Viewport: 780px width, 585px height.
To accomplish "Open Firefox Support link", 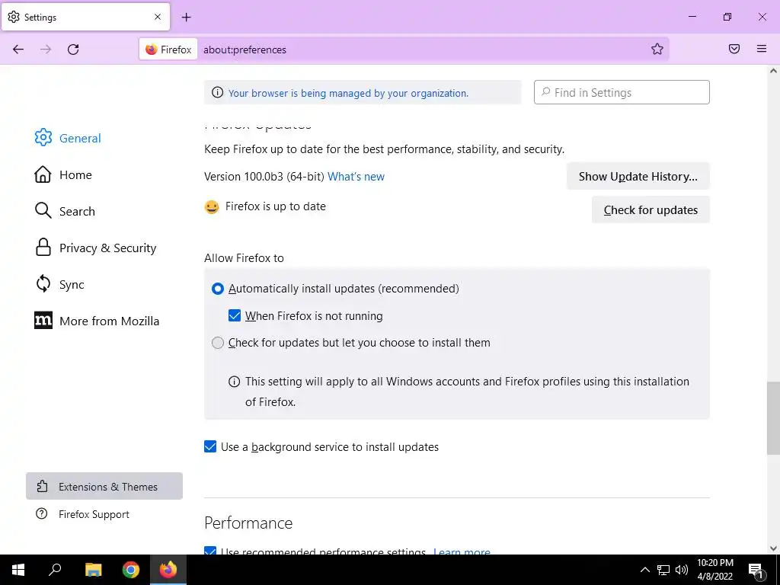I will (x=94, y=514).
